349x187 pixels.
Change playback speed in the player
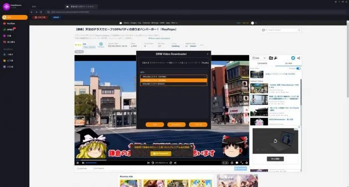tap(225, 163)
